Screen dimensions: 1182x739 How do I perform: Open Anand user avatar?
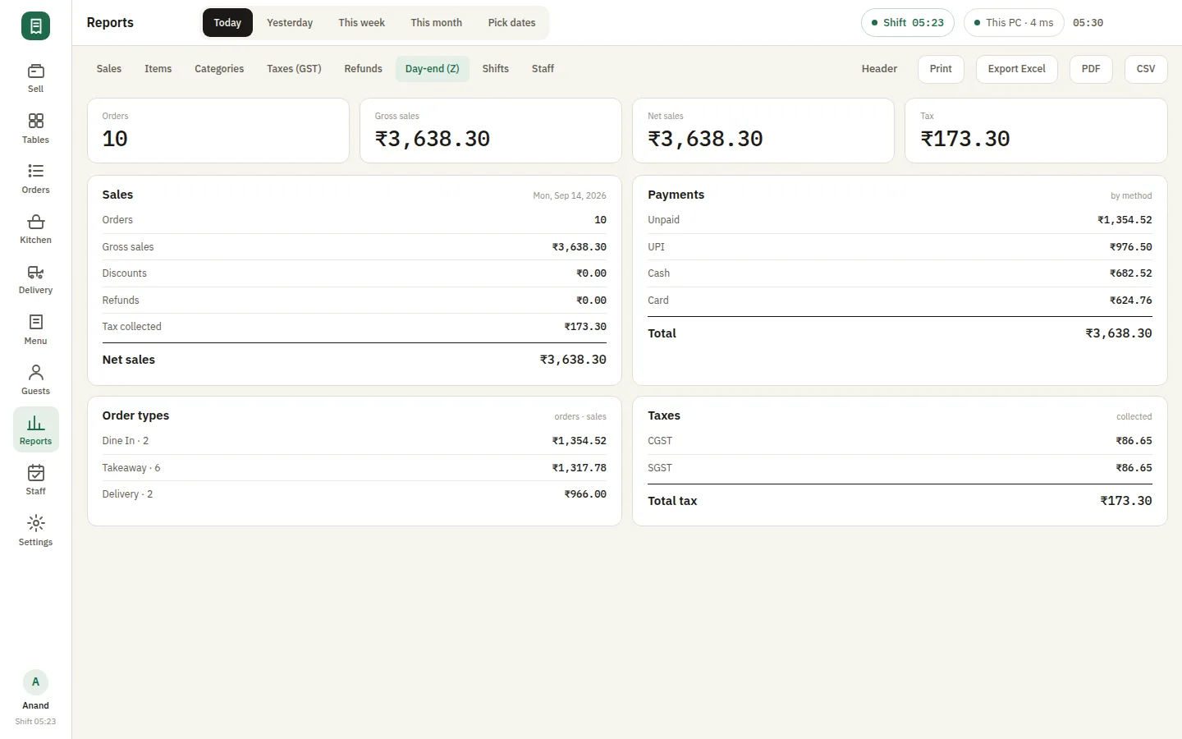click(x=35, y=682)
